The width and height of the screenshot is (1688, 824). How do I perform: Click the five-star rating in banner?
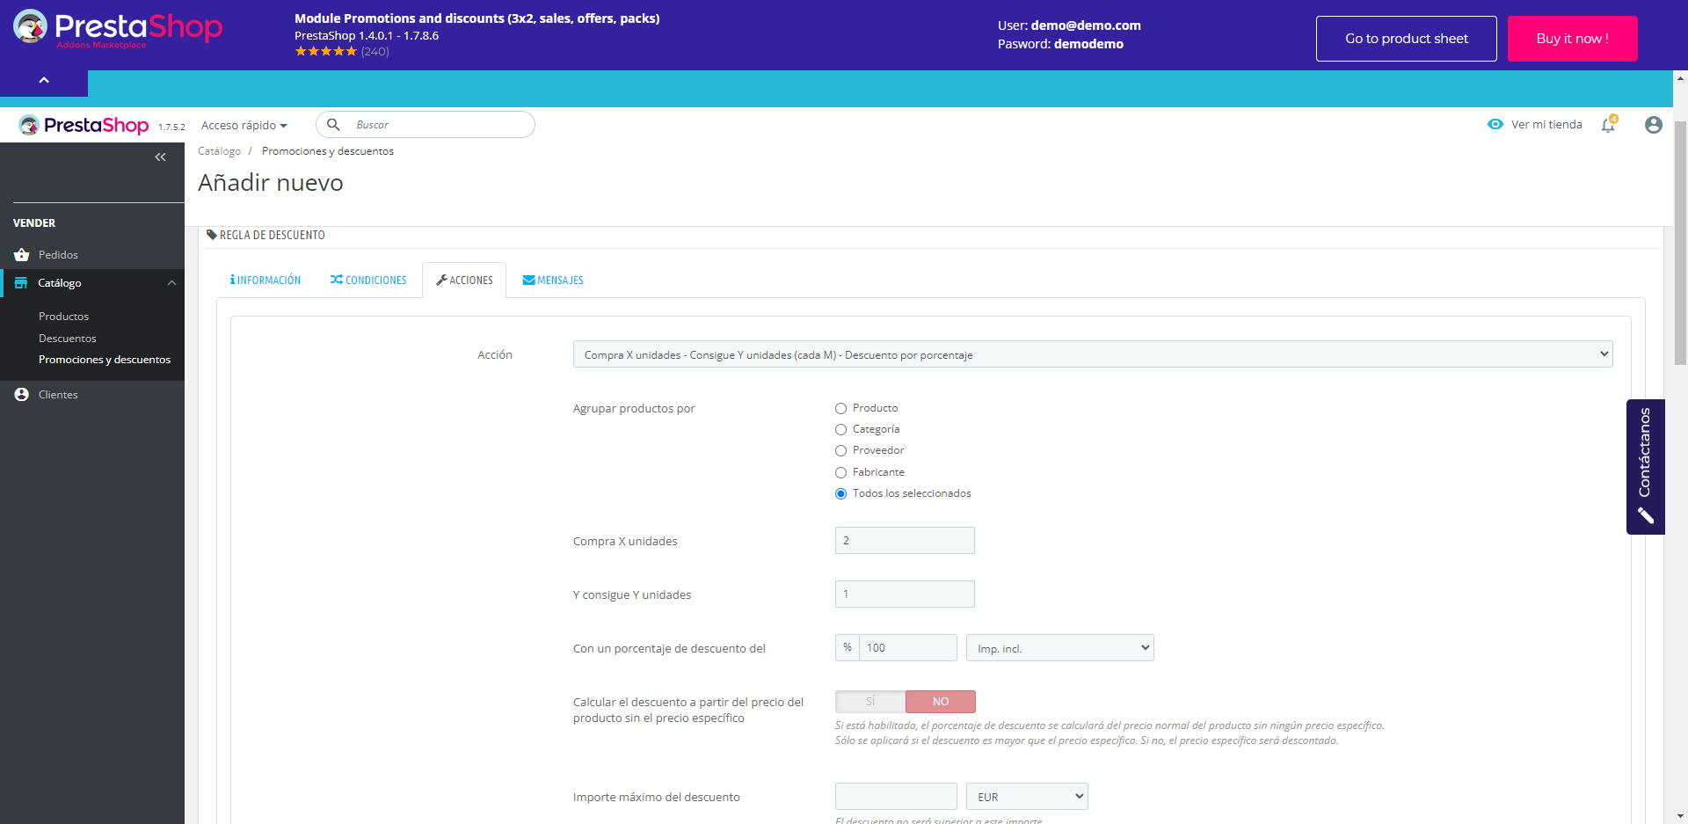326,52
